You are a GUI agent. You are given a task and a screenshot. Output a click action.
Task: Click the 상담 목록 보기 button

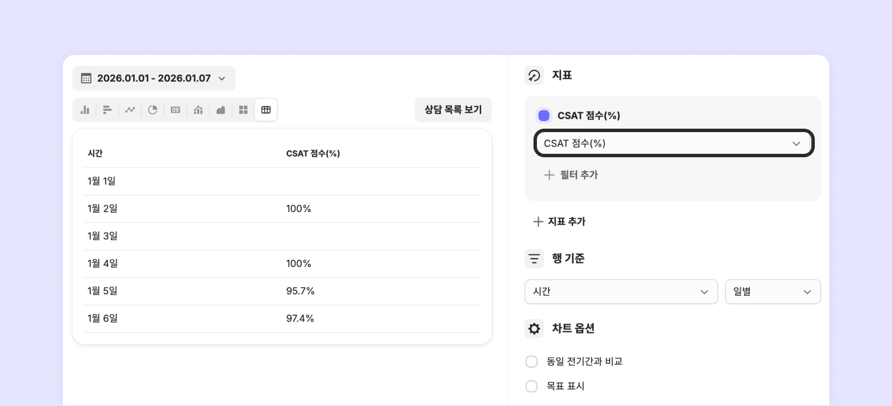[453, 110]
